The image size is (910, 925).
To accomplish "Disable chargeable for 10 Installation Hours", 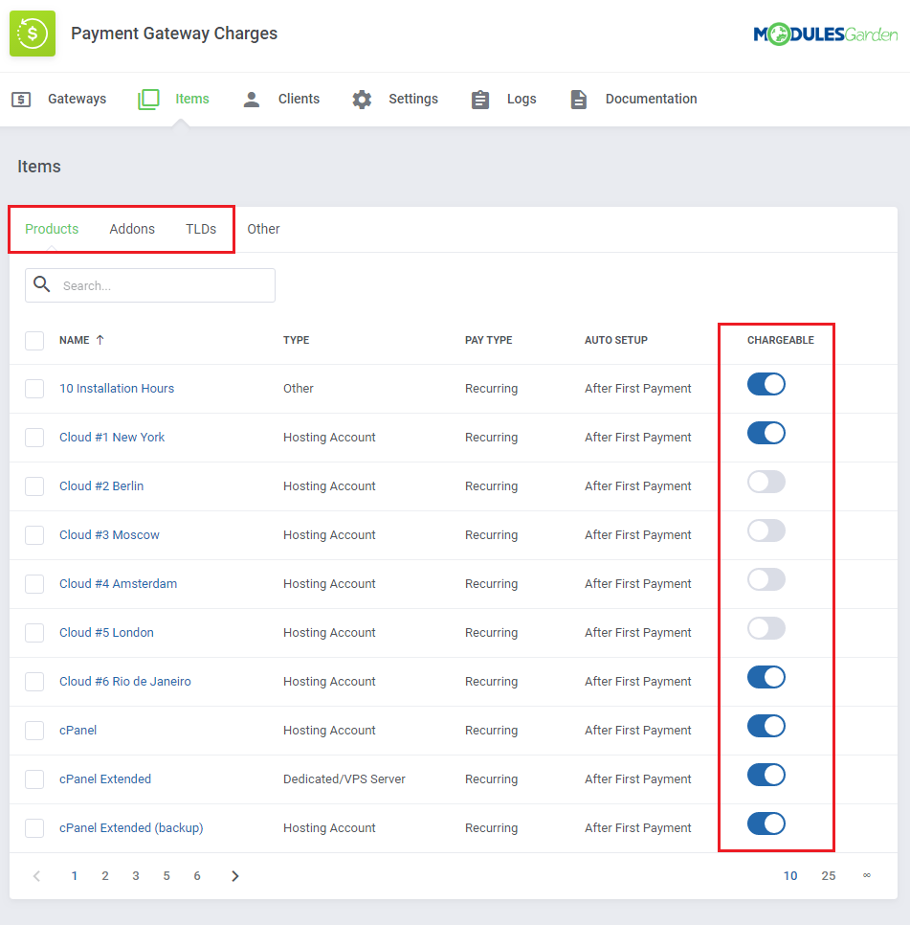I will pos(766,385).
